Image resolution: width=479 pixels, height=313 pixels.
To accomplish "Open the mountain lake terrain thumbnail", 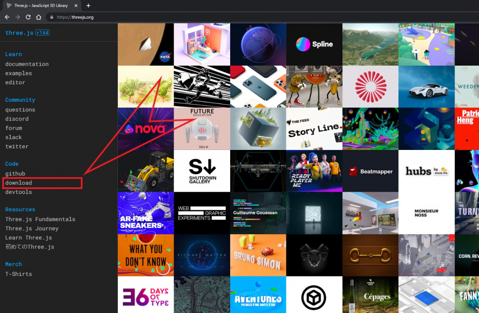I will click(x=370, y=45).
